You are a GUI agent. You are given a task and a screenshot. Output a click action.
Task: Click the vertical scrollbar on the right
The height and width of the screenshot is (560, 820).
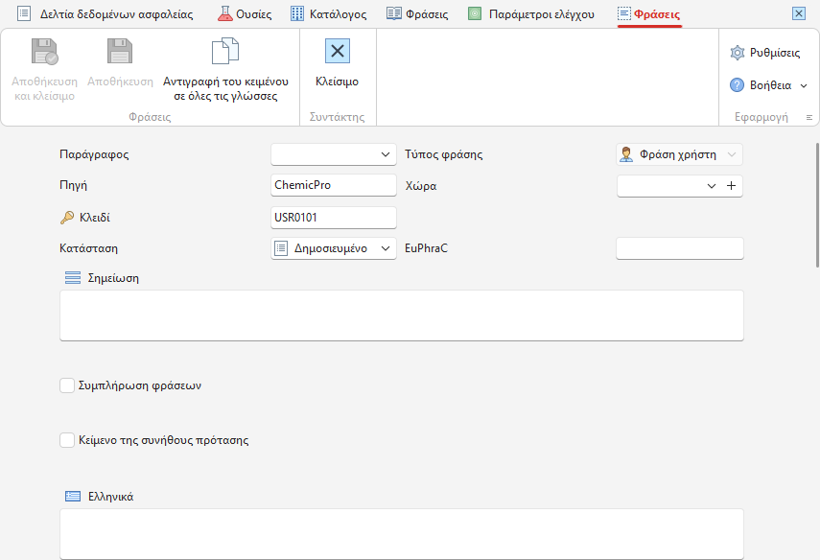(817, 205)
